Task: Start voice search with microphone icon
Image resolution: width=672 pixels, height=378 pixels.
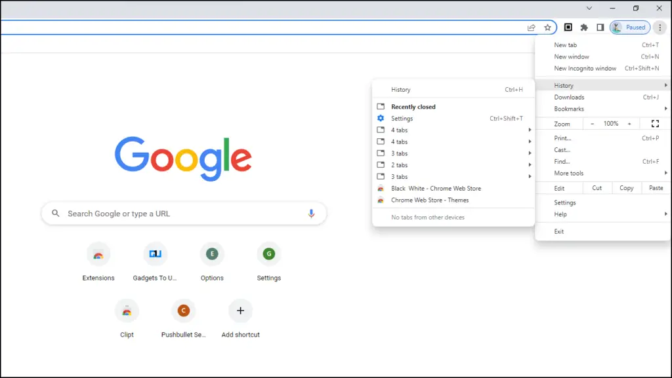Action: pyautogui.click(x=311, y=214)
